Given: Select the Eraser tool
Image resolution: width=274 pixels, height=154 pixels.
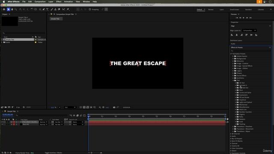Looking at the screenshot, I should [59, 9].
